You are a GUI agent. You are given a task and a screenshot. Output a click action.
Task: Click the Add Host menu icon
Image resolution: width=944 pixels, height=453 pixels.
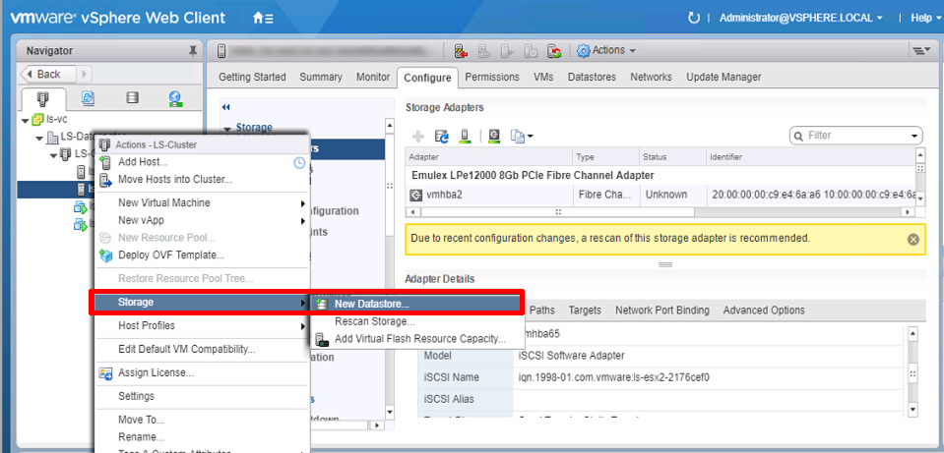(106, 162)
